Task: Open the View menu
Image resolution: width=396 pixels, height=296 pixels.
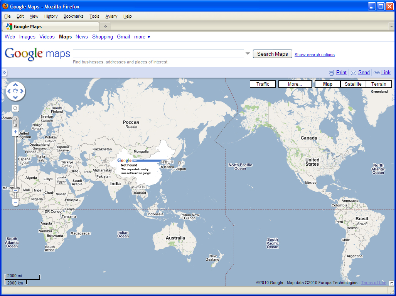Action: point(34,16)
